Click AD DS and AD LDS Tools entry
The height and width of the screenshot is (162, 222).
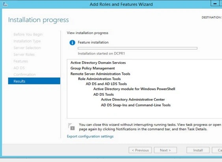(x=106, y=84)
